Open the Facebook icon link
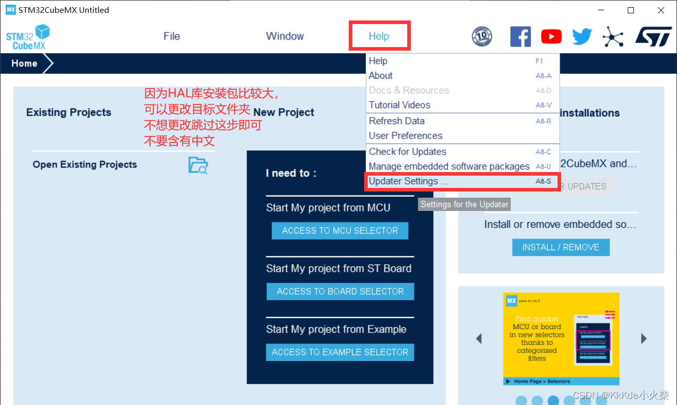This screenshot has width=677, height=405. pyautogui.click(x=520, y=36)
